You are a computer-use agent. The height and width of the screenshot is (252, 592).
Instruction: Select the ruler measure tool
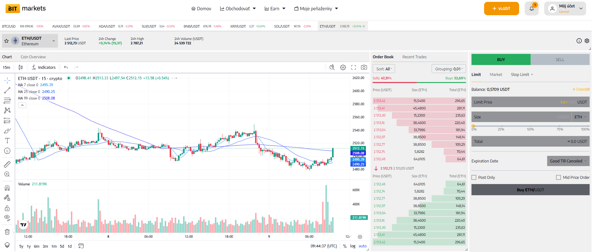(7, 164)
